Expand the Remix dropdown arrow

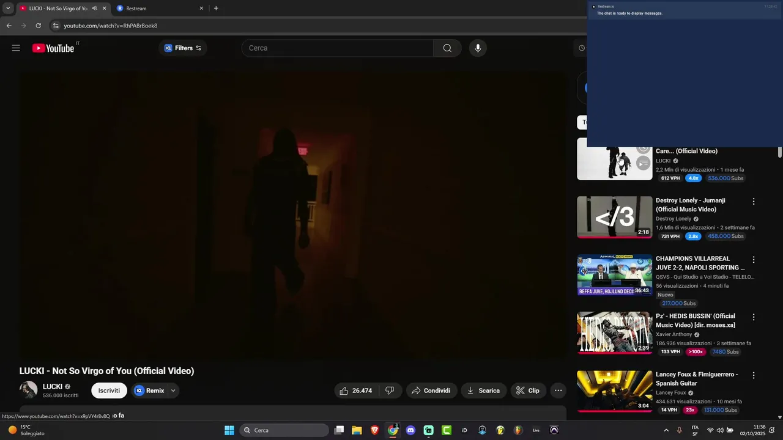tap(173, 391)
